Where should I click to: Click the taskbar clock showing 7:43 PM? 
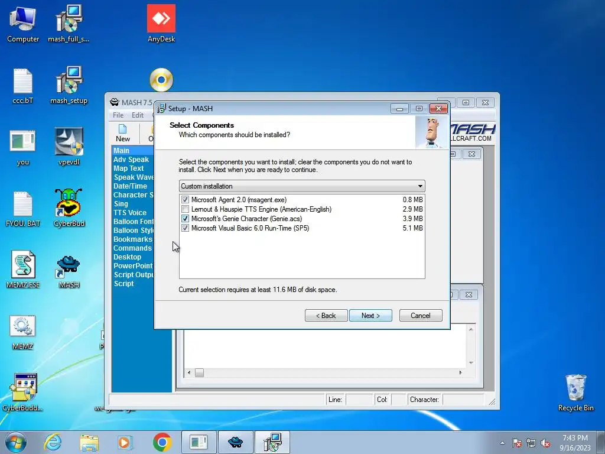(x=575, y=443)
